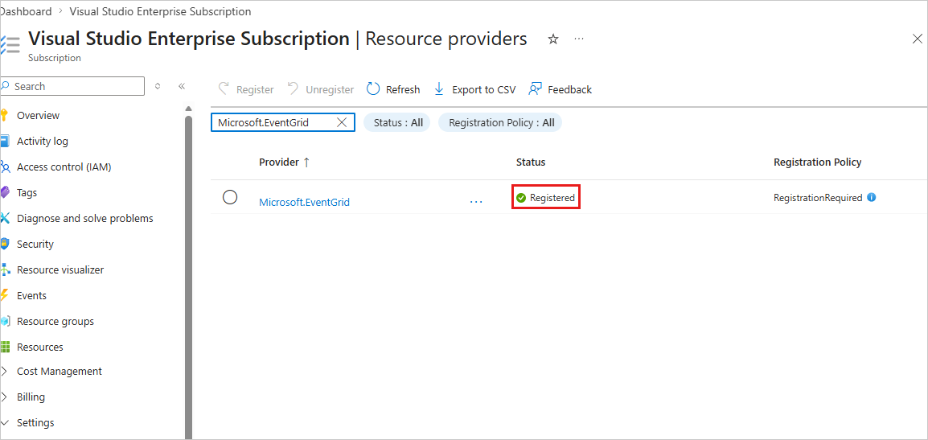Click the Export to CSV download icon
Image resolution: width=928 pixels, height=440 pixels.
coord(438,88)
